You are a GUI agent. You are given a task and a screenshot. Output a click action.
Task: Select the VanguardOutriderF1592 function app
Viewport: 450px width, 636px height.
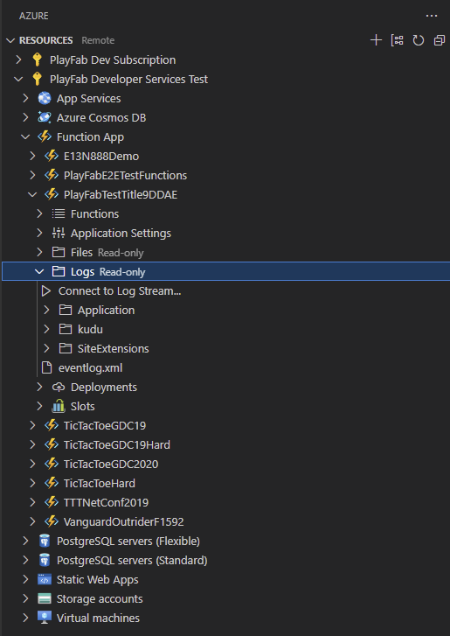(x=123, y=522)
